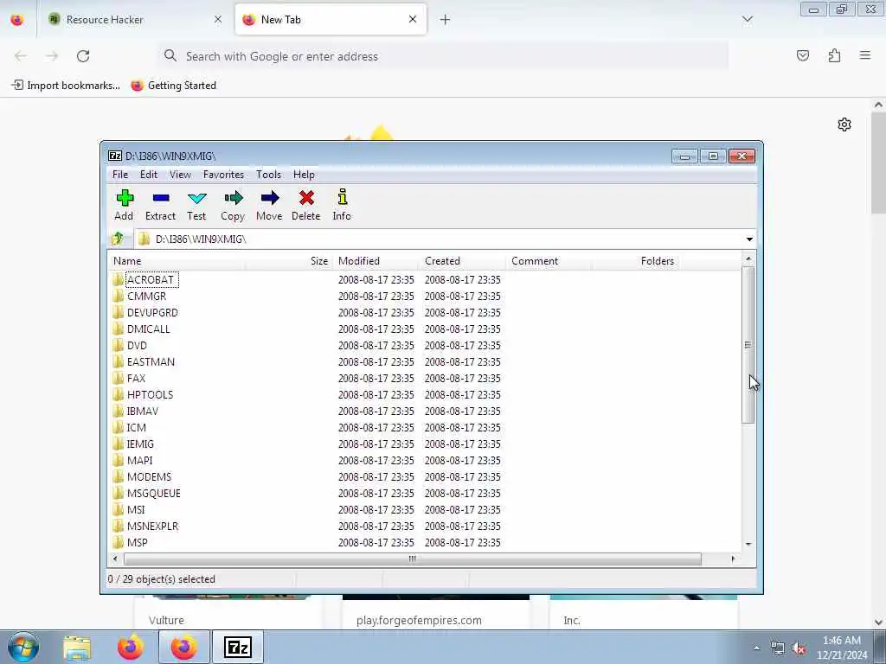Open the Edit menu
Viewport: 886px width, 664px height.
click(x=149, y=175)
